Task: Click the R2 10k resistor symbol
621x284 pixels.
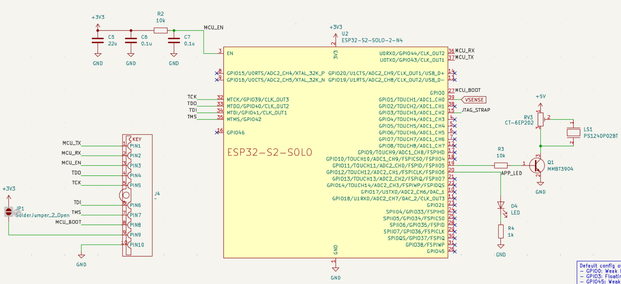Action: click(161, 31)
